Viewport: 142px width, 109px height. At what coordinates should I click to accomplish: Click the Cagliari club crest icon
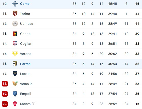pyautogui.click(x=15, y=44)
